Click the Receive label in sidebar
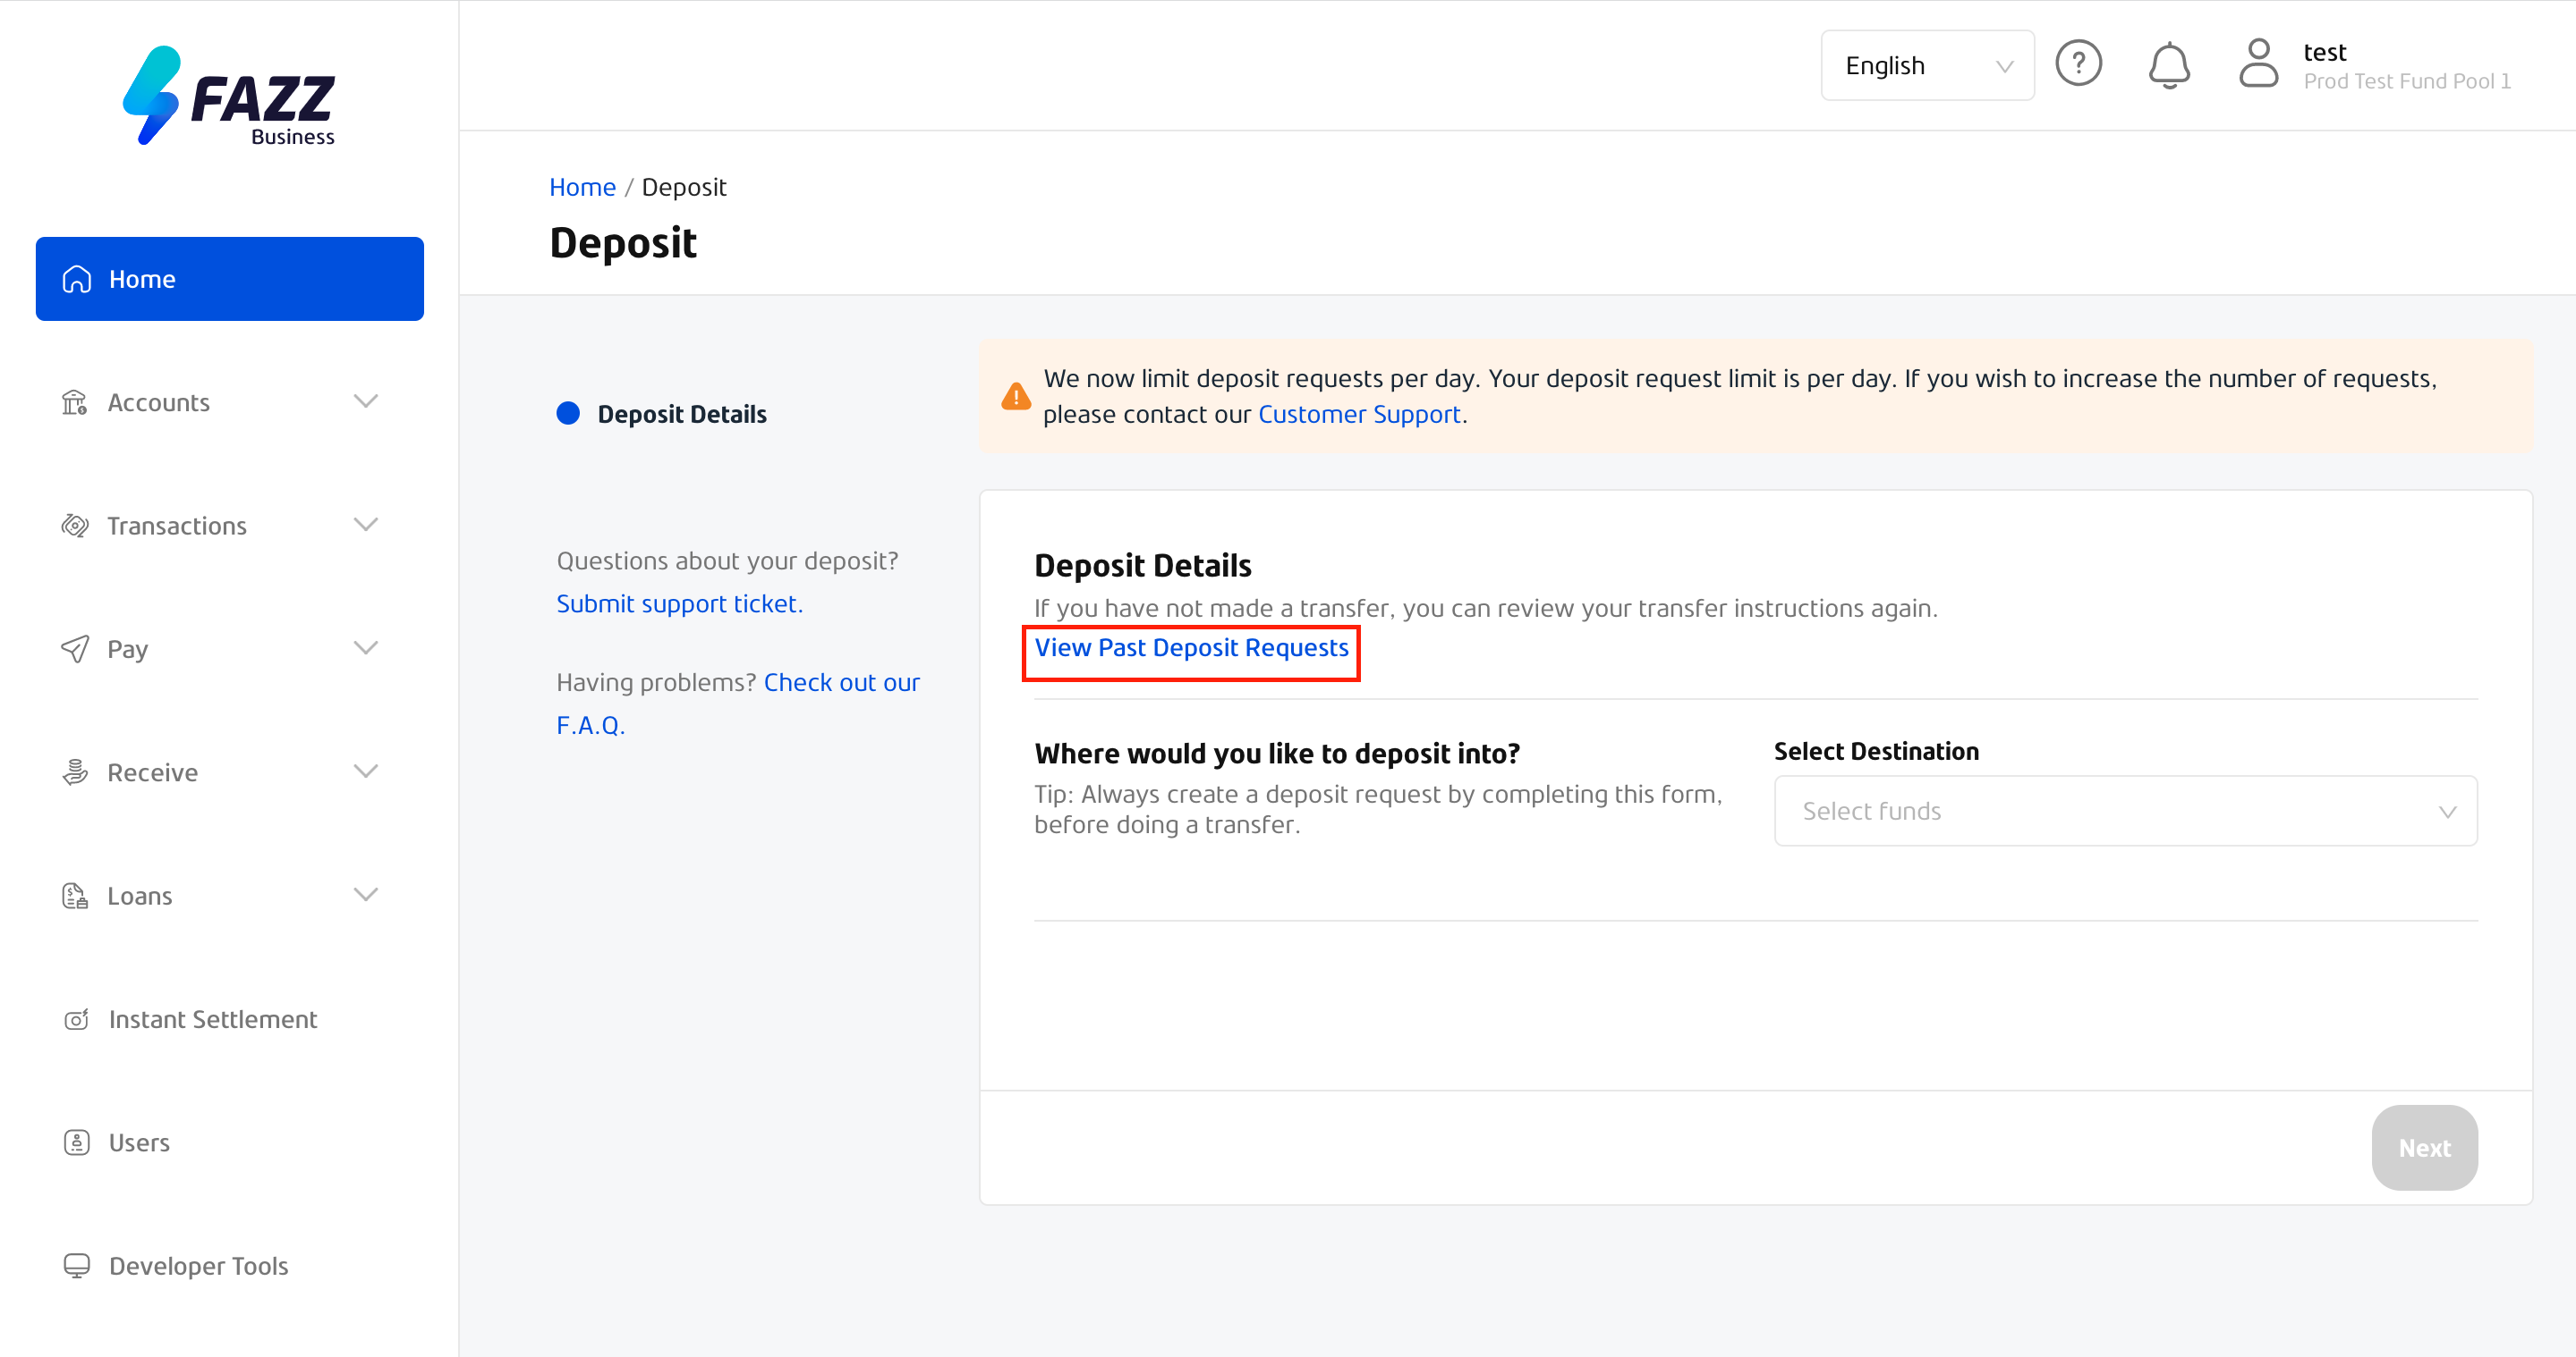Image resolution: width=2576 pixels, height=1357 pixels. pyautogui.click(x=153, y=772)
